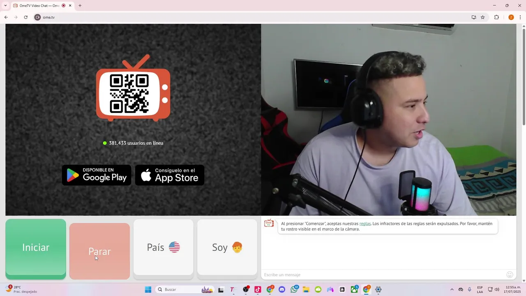The height and width of the screenshot is (296, 526).
Task: Open the tab search dropdown
Action: [x=5, y=6]
